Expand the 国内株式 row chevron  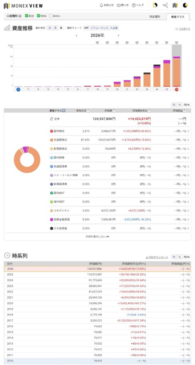188,131
